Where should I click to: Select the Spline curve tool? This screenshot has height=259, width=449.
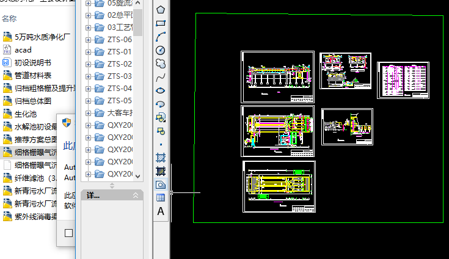pyautogui.click(x=161, y=77)
